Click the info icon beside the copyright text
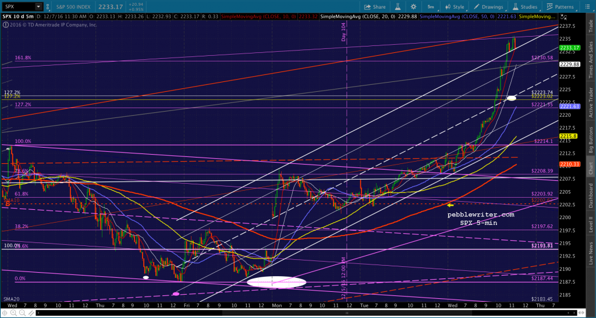Image resolution: width=596 pixels, height=318 pixels. pos(5,24)
